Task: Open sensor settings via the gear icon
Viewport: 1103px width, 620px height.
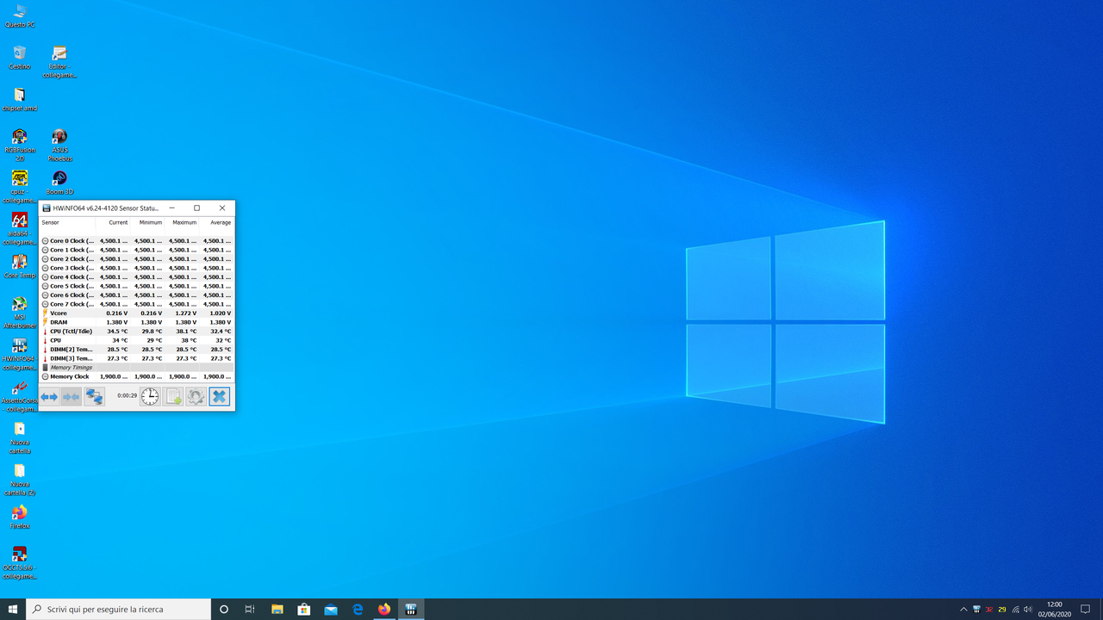Action: click(x=196, y=396)
